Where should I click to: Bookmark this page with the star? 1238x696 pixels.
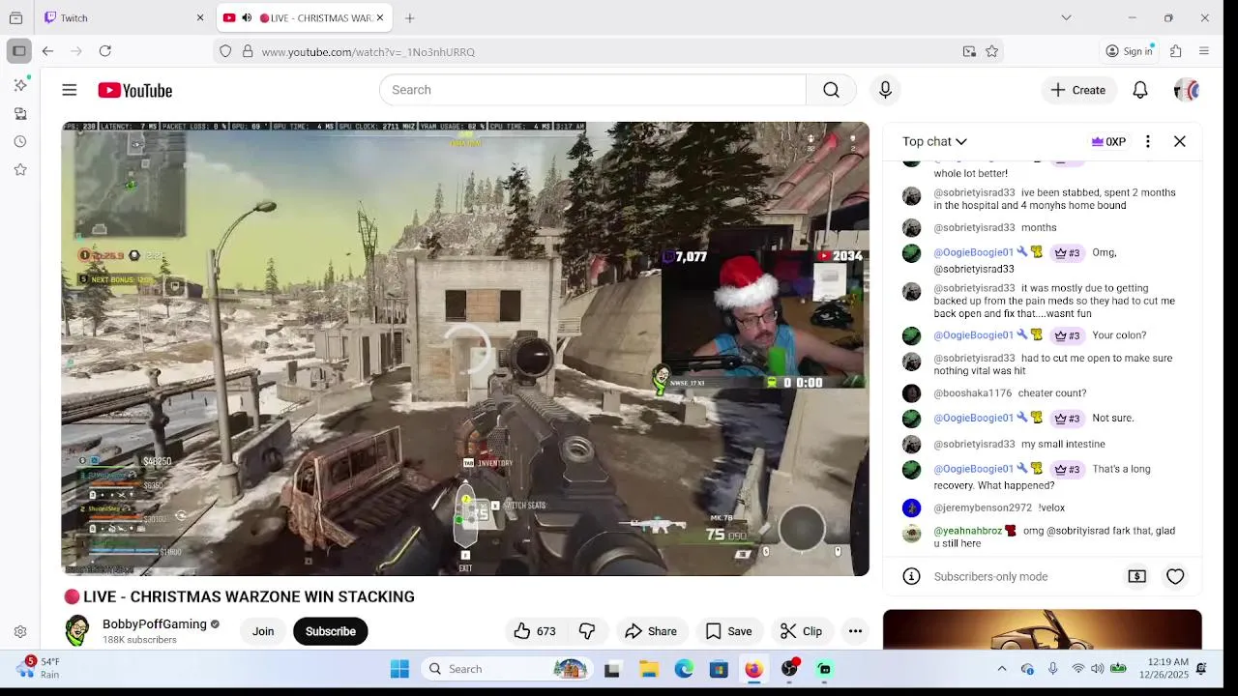pos(991,51)
